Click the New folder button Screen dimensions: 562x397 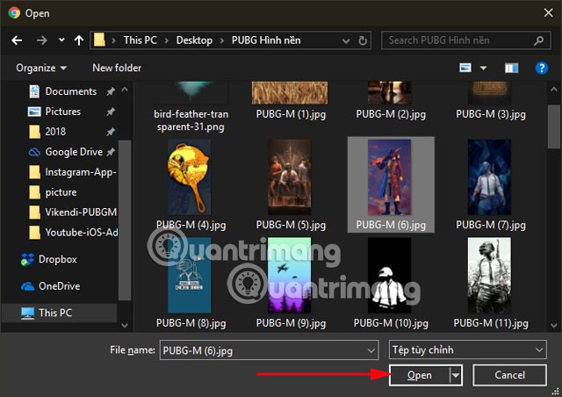pos(117,68)
